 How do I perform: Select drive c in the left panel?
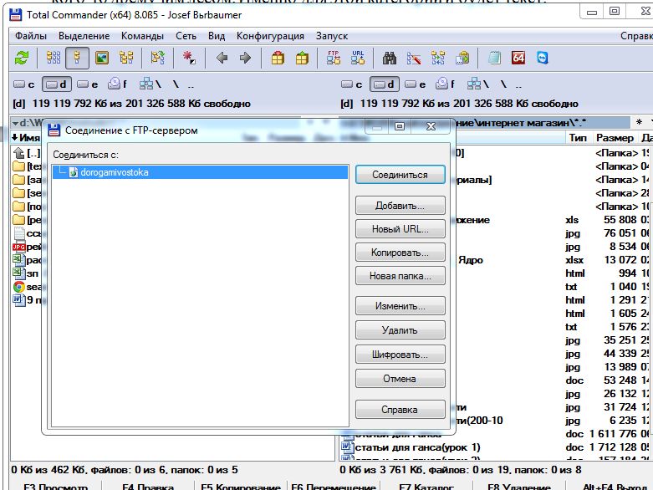click(x=23, y=84)
